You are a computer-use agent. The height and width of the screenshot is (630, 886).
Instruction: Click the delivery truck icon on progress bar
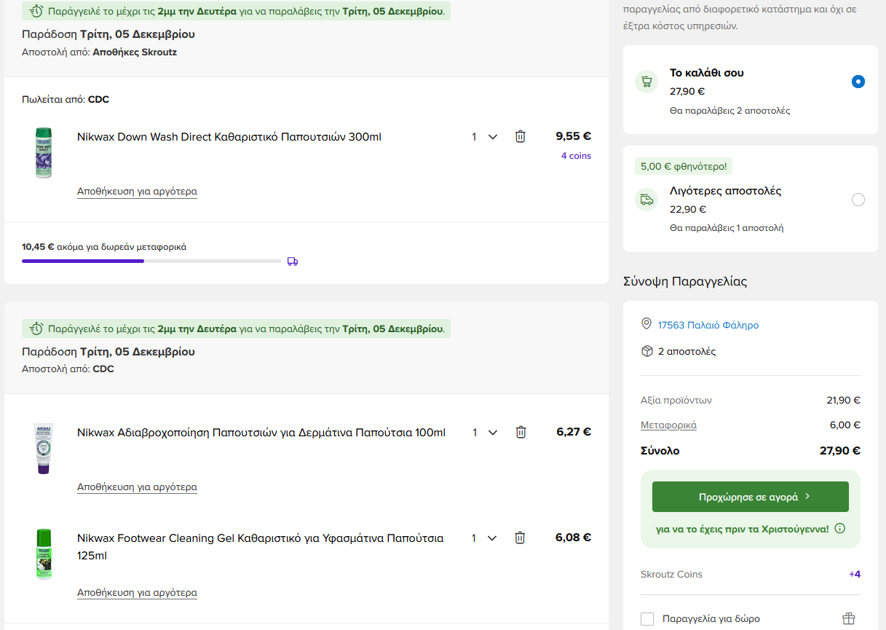(x=293, y=261)
